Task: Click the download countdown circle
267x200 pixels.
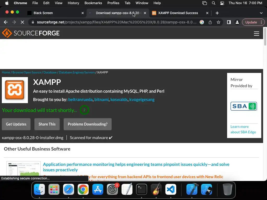Action: coord(84,110)
